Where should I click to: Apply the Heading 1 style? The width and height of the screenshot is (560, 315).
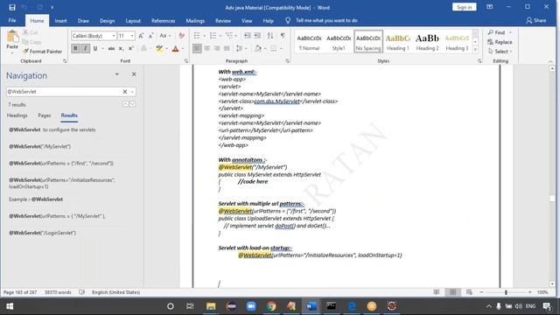tap(397, 42)
